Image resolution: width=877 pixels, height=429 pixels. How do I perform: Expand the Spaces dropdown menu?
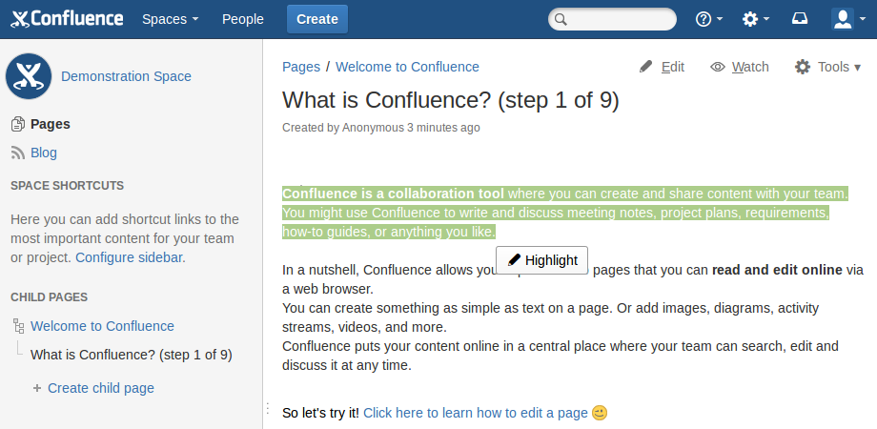(x=171, y=19)
